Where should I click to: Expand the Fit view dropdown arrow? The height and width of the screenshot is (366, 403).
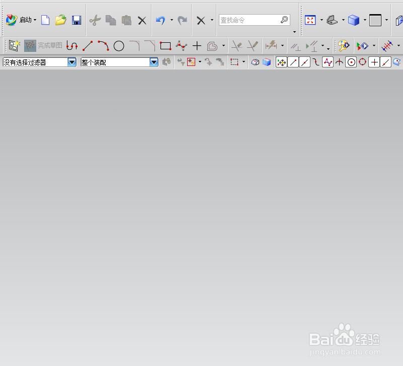tap(321, 20)
